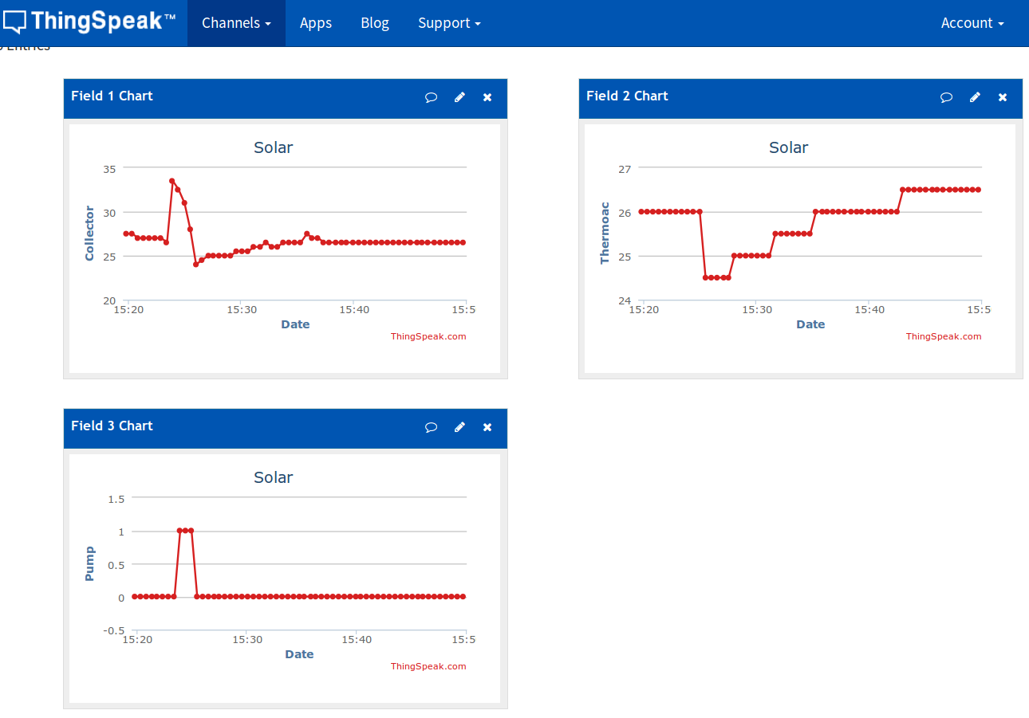Edit Field 1 Chart with pencil icon
Screen dimensions: 1029x718
(x=459, y=97)
